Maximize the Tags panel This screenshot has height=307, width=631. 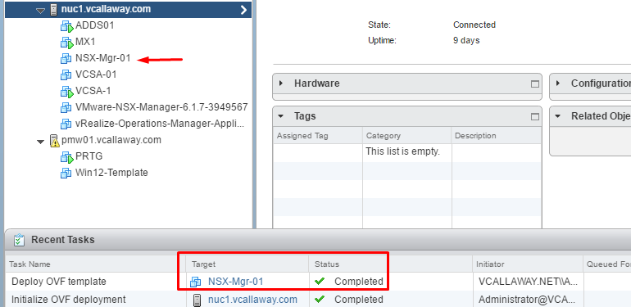pos(535,116)
